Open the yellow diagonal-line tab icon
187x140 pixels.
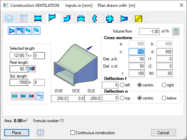click(x=138, y=19)
